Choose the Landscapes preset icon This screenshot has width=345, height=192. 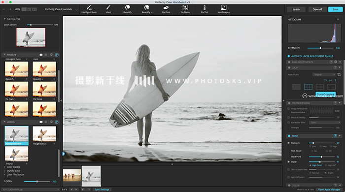[224, 9]
